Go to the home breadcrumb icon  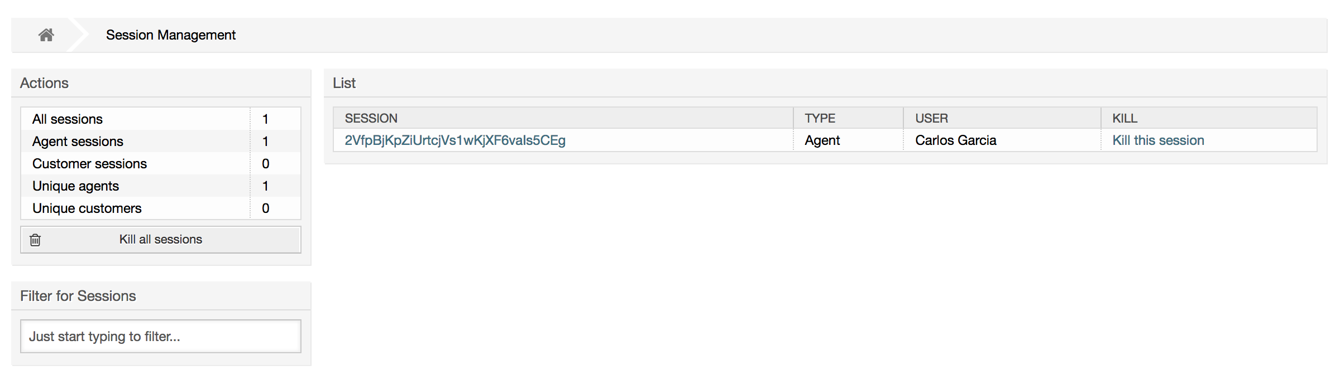click(x=46, y=35)
